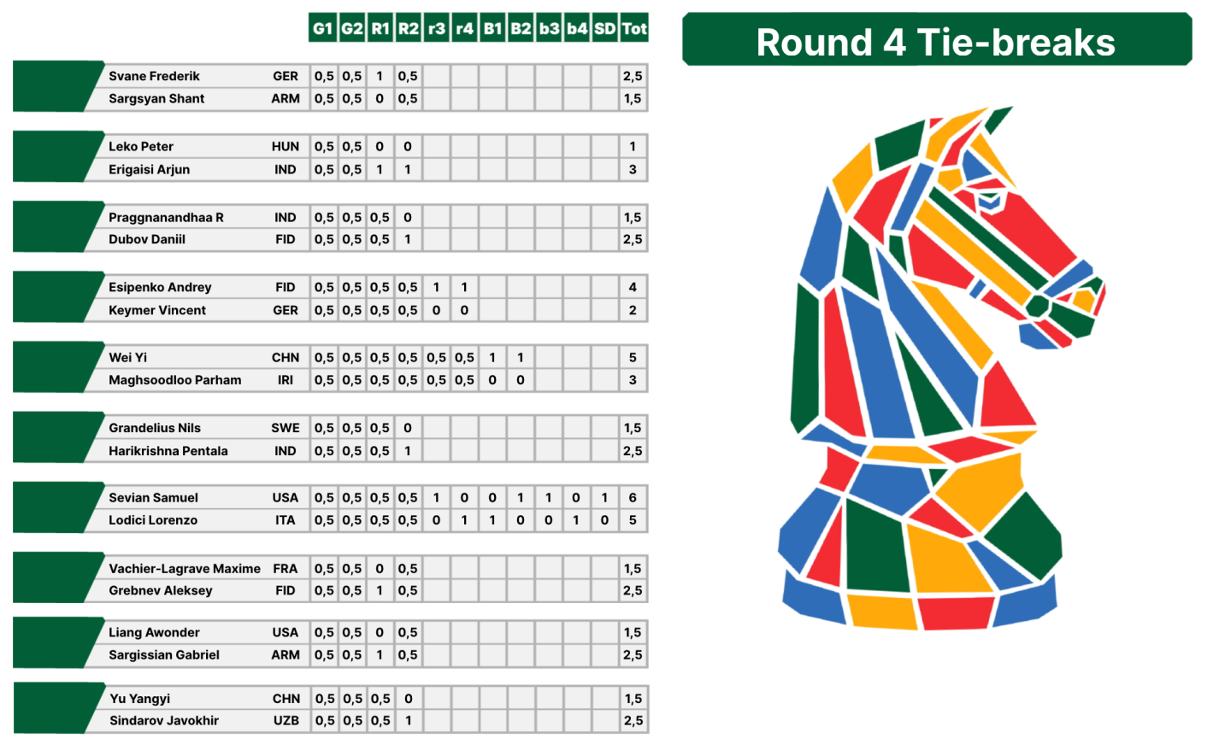The width and height of the screenshot is (1219, 750).
Task: Click the green flag beside Leko Peter
Action: tap(53, 157)
